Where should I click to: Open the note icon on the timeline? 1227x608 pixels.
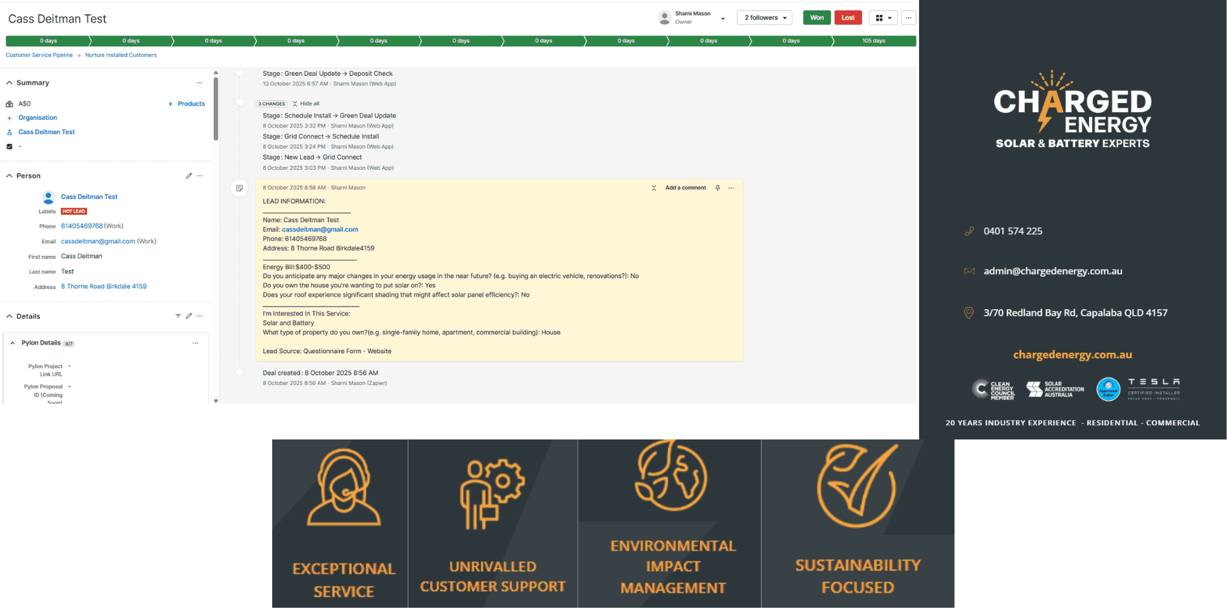[x=239, y=188]
